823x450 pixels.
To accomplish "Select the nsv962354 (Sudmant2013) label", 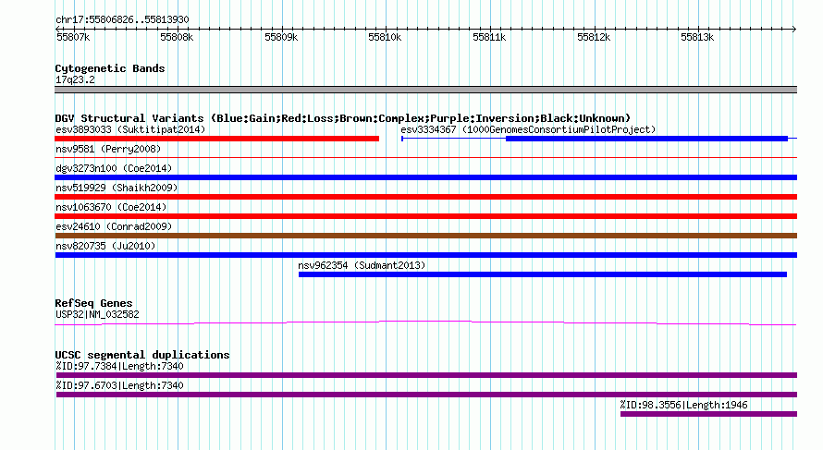I will coord(362,265).
